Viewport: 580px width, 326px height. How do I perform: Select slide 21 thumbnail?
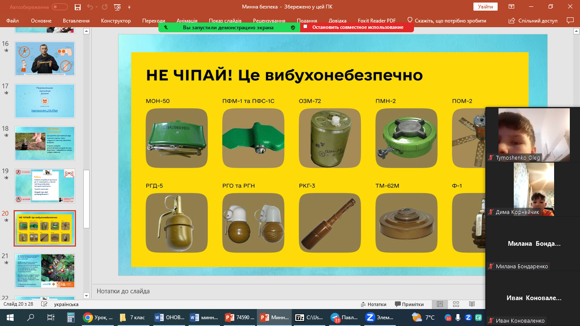(x=45, y=271)
